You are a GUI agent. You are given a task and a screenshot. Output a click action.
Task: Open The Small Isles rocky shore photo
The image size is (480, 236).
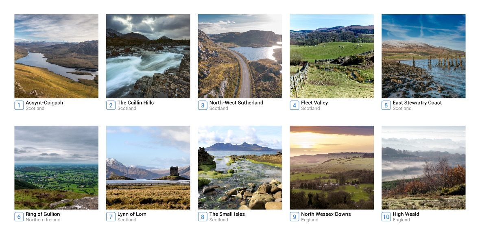tap(240, 167)
